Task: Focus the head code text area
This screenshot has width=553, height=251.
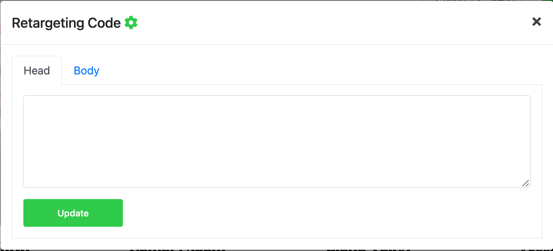Action: [277, 142]
